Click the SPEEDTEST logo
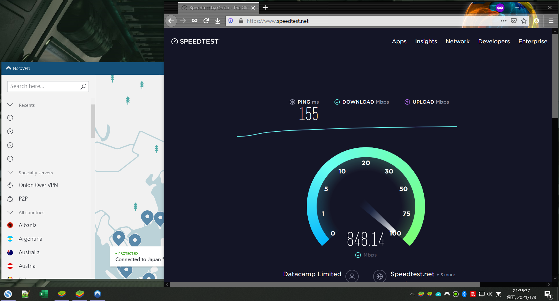This screenshot has height=301, width=559. pos(195,41)
